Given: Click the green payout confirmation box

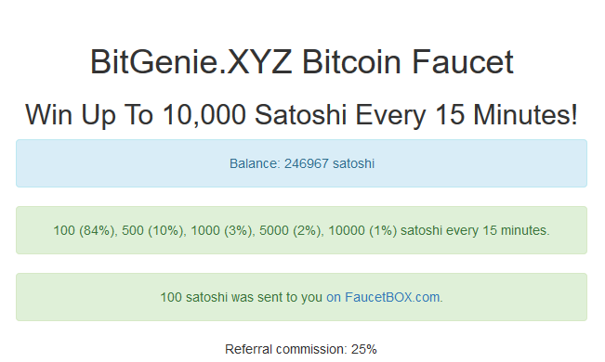Looking at the screenshot, I should 302,297.
